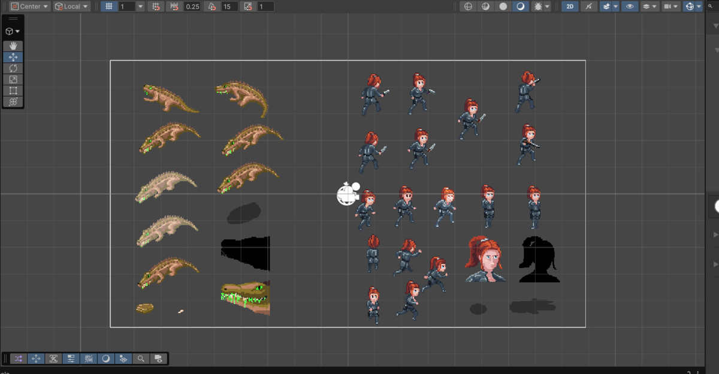The height and width of the screenshot is (374, 719).
Task: Open the layers overlay dropdown
Action: [650, 7]
